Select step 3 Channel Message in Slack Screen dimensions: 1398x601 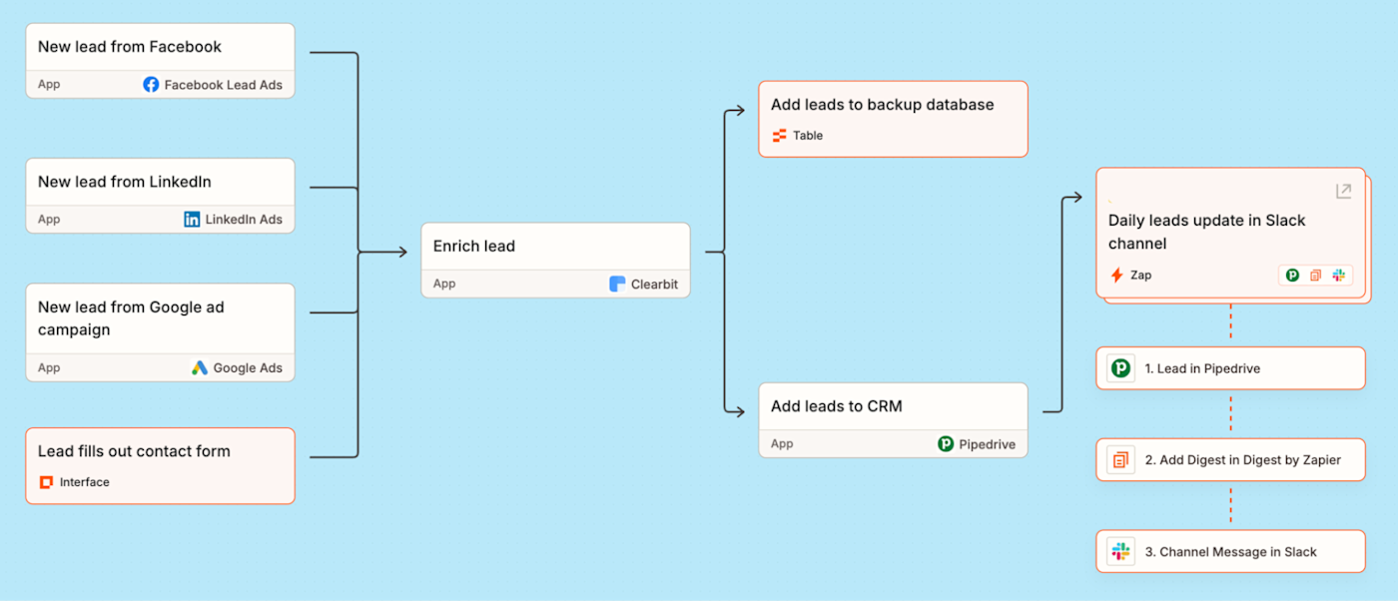click(x=1230, y=551)
